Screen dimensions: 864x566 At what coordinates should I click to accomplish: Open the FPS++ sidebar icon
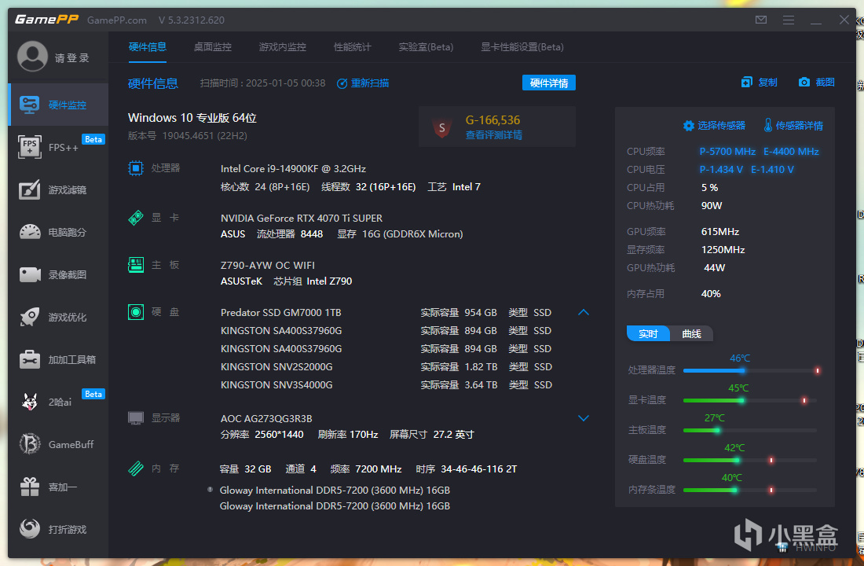(x=29, y=147)
